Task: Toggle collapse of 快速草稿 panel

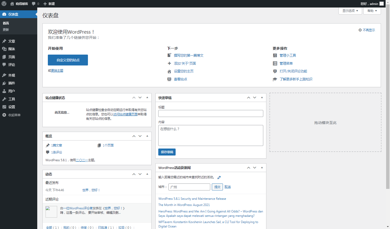Action: coord(262,98)
